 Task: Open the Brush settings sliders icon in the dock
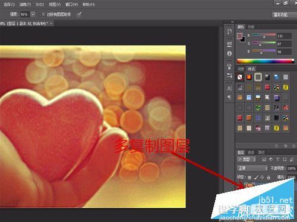229,75
